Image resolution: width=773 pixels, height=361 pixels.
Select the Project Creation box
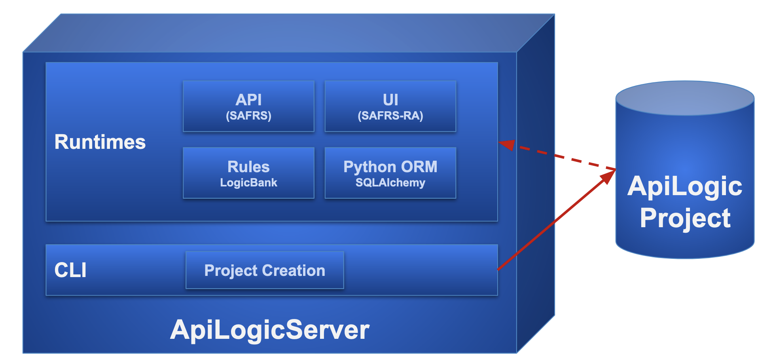click(x=264, y=270)
